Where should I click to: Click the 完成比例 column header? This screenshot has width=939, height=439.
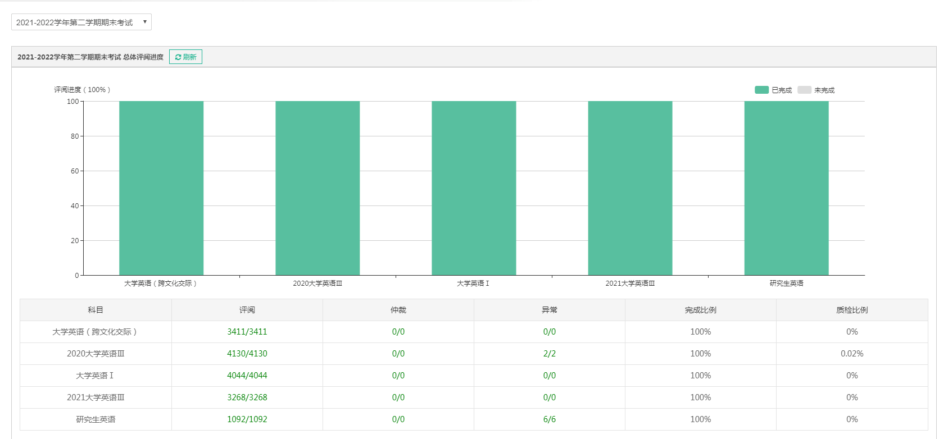(x=701, y=310)
